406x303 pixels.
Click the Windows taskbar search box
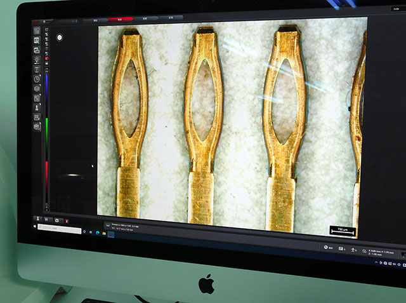pyautogui.click(x=59, y=229)
